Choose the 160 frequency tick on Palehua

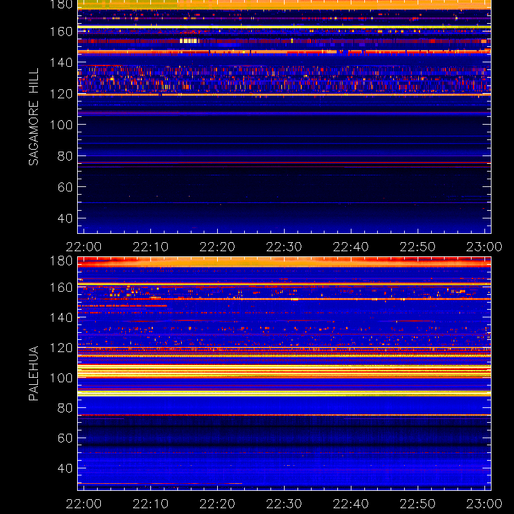pyautogui.click(x=61, y=287)
